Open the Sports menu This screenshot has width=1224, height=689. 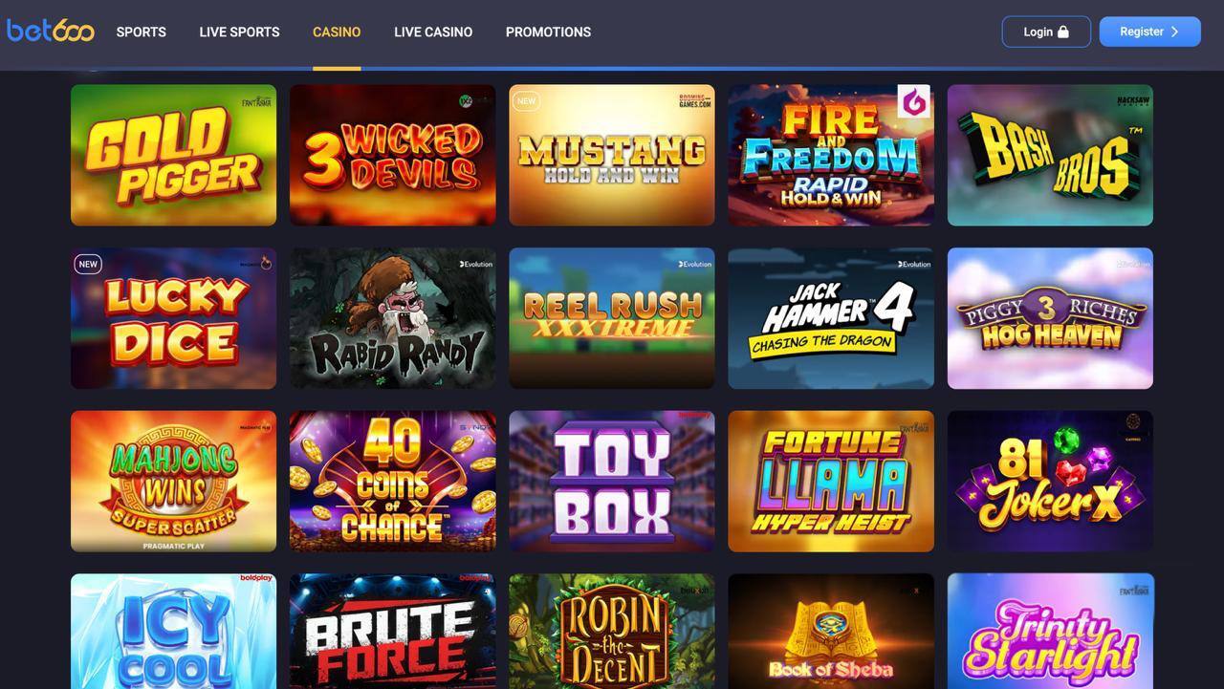[x=142, y=32]
